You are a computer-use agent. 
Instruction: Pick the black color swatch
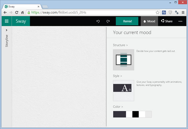pos(136,114)
